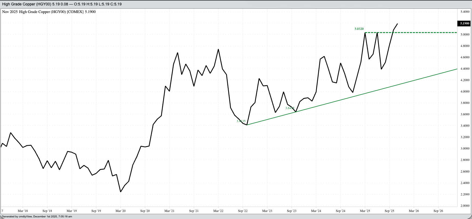Click the Sep '25 date axis label

click(389, 211)
